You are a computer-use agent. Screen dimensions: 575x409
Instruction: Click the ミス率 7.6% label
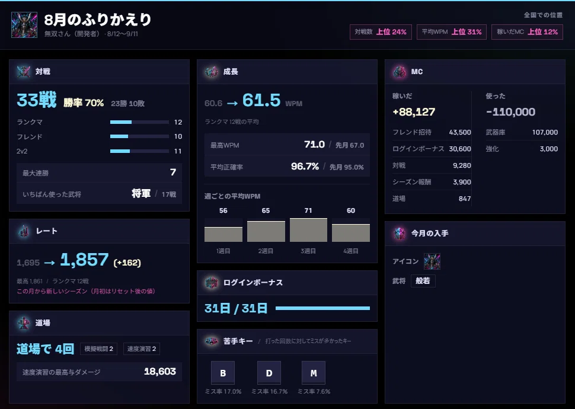(314, 391)
